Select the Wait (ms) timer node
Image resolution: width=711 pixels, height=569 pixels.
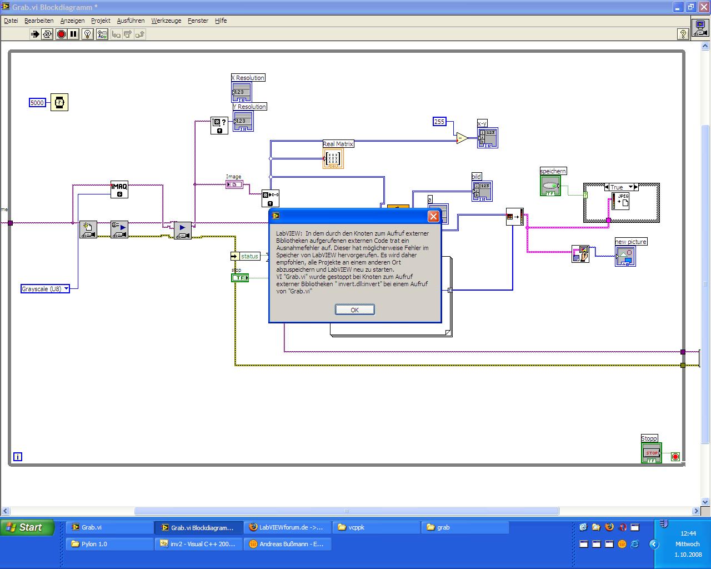(x=59, y=102)
